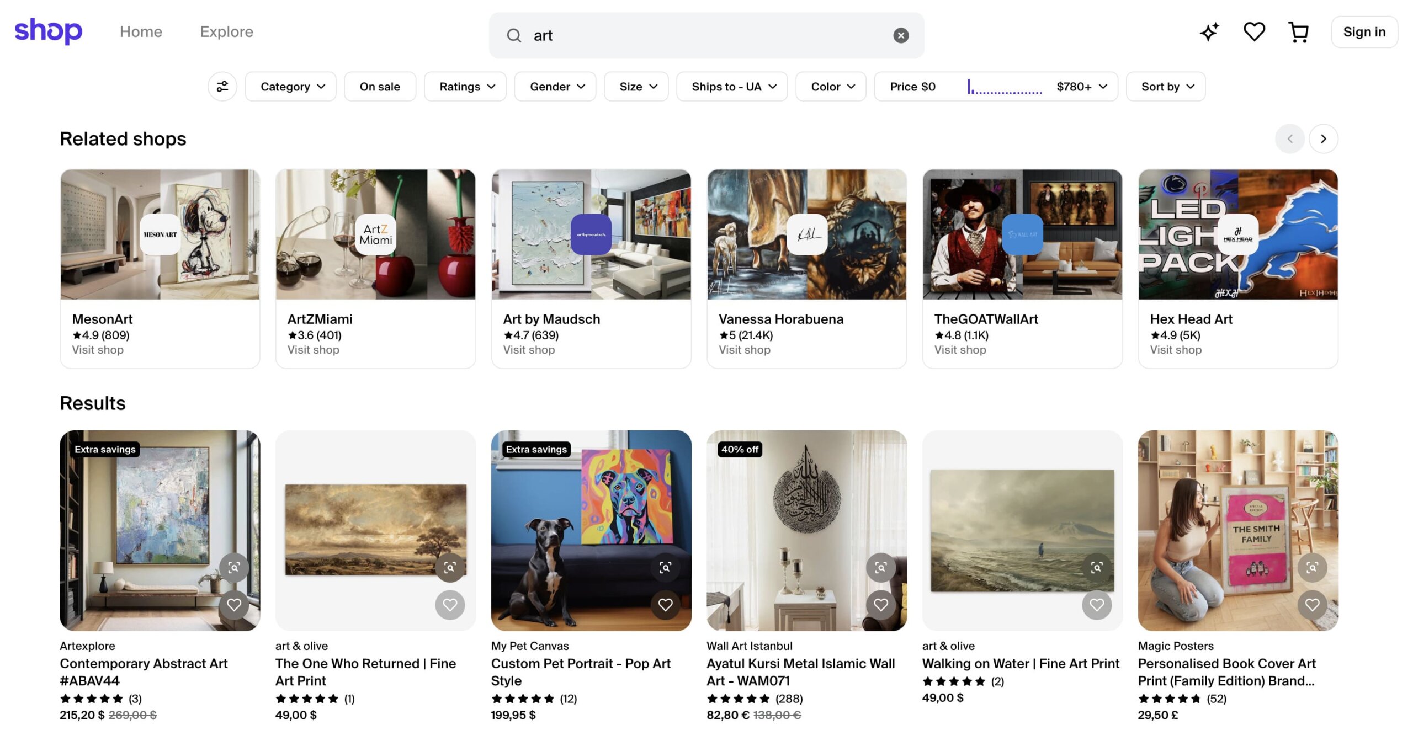Go to previous related shops with left arrow
This screenshot has height=741, width=1413.
[1290, 138]
